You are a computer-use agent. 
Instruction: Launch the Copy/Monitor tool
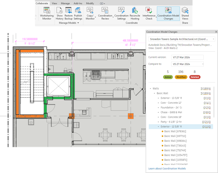90,14
